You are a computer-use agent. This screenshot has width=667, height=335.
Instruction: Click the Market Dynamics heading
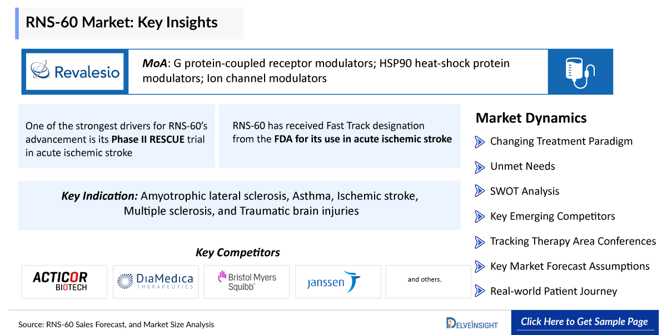531,118
